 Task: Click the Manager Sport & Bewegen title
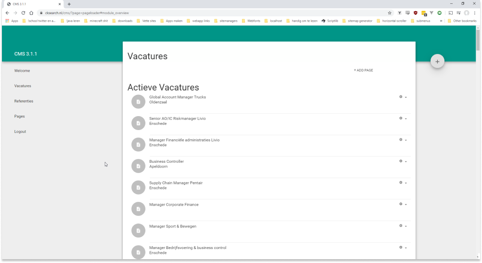click(173, 226)
